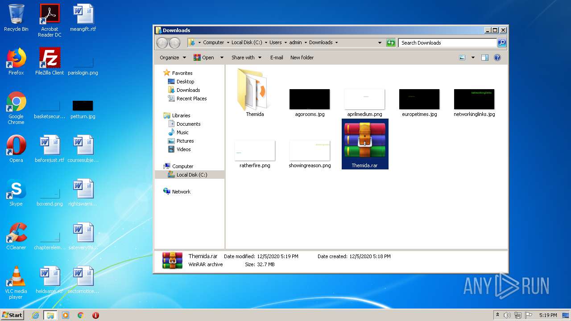Viewport: 571px width, 321px height.
Task: Select heldsame.rtf desktop document
Action: [x=50, y=280]
